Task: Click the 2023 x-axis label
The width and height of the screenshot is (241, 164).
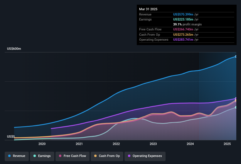Action: [x=153, y=144]
